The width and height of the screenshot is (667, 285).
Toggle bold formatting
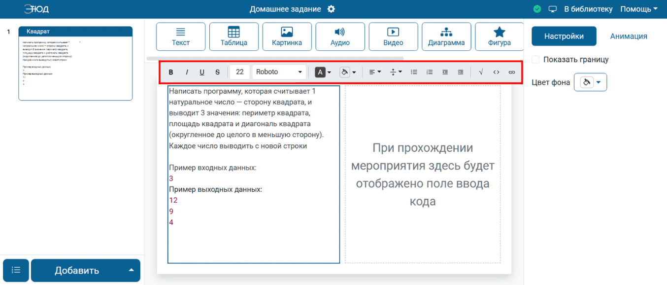tap(171, 72)
